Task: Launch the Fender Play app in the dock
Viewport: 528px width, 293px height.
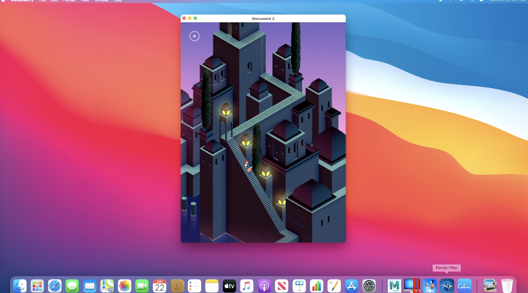Action: point(447,286)
